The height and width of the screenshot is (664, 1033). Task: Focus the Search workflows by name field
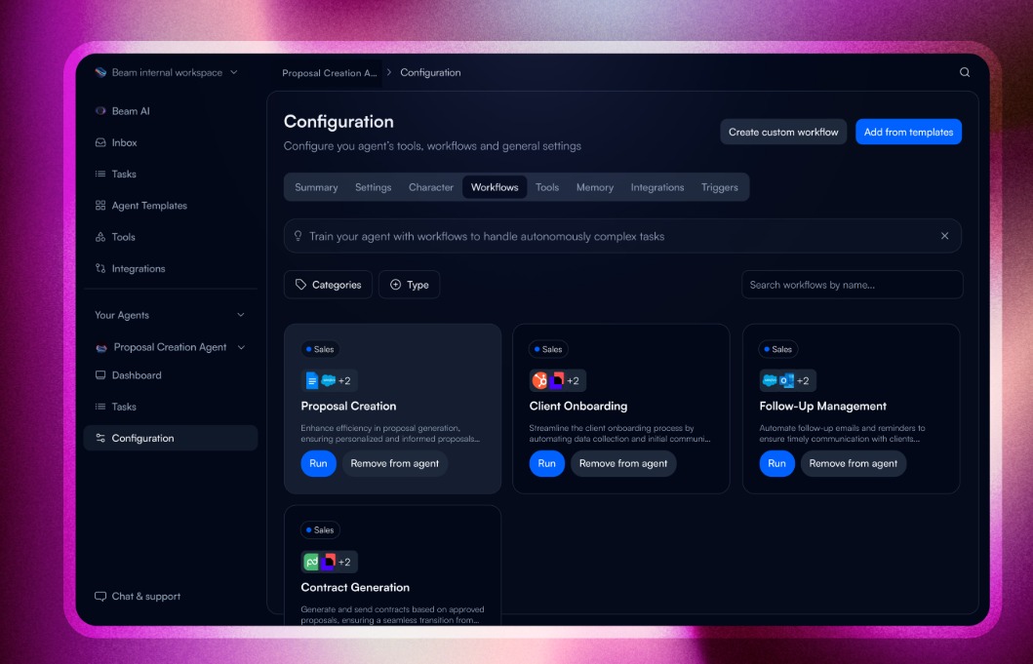(x=852, y=285)
